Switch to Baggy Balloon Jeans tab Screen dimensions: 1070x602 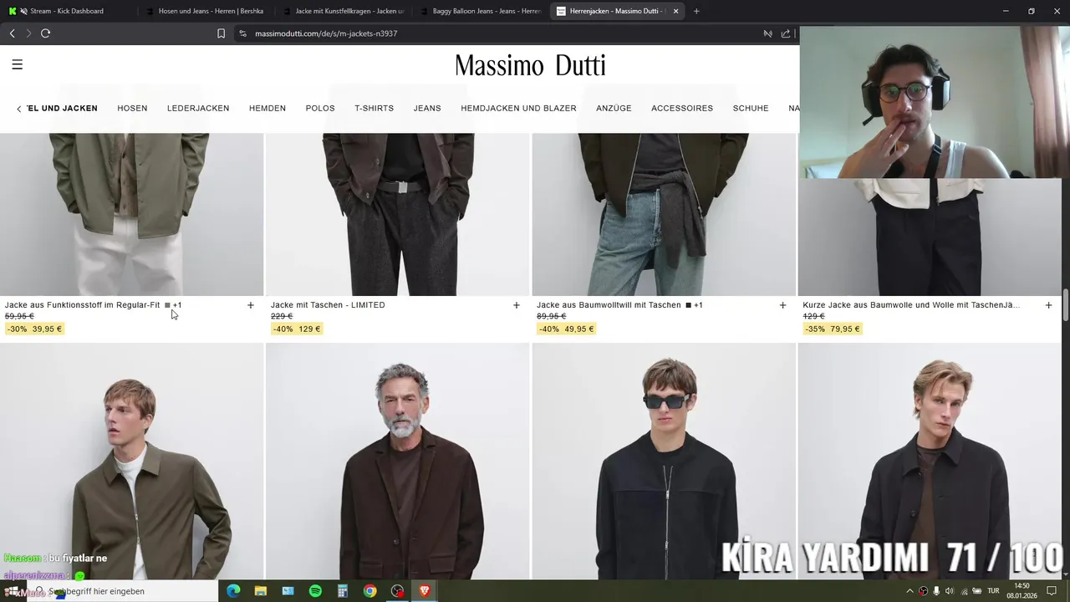(x=480, y=11)
